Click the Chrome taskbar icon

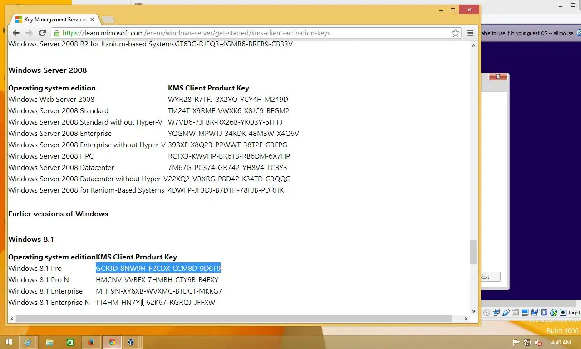[112, 342]
